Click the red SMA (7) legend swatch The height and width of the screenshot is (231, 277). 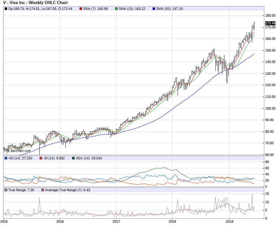click(81, 9)
